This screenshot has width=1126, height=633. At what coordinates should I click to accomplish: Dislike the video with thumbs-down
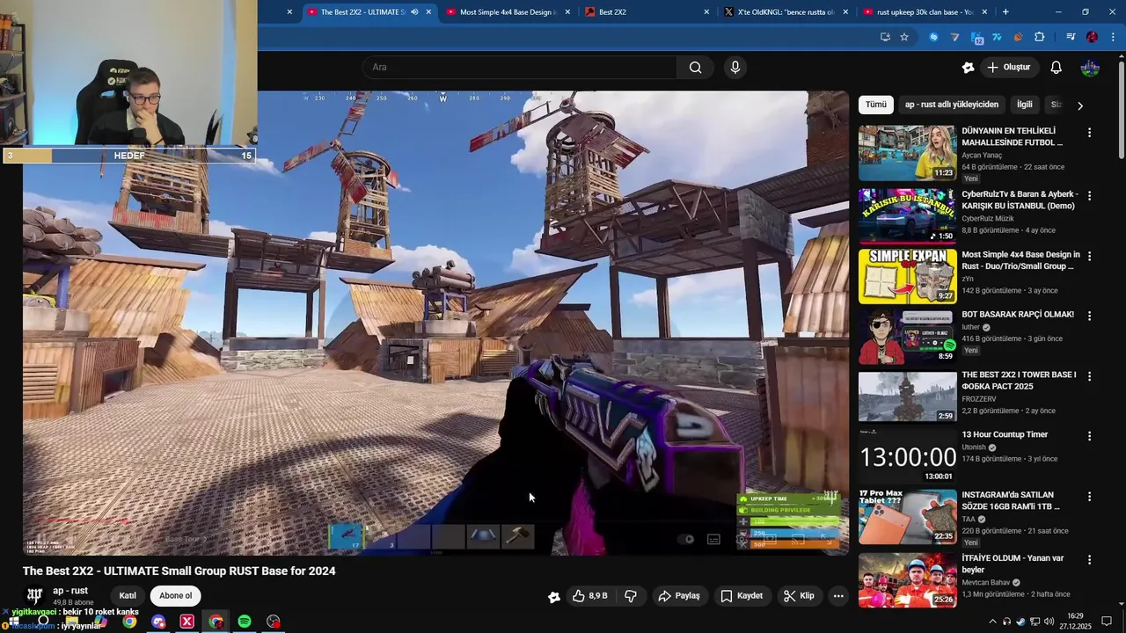(631, 596)
